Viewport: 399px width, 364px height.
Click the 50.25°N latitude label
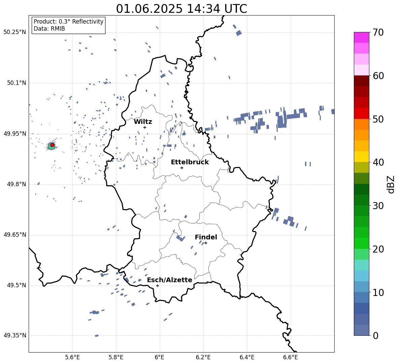[x=14, y=32]
